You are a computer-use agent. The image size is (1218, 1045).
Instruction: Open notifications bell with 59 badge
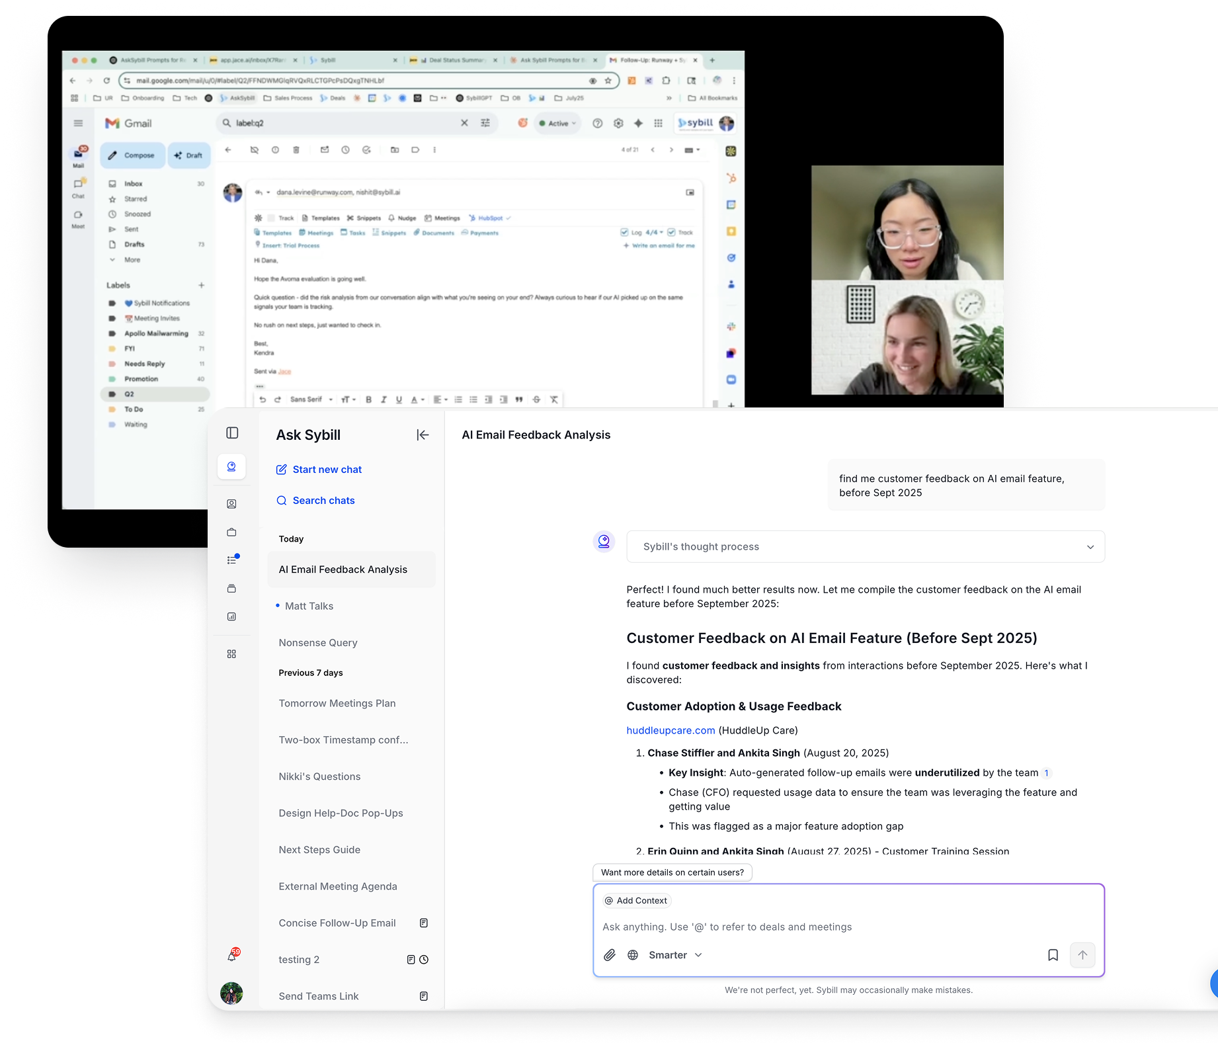point(232,955)
